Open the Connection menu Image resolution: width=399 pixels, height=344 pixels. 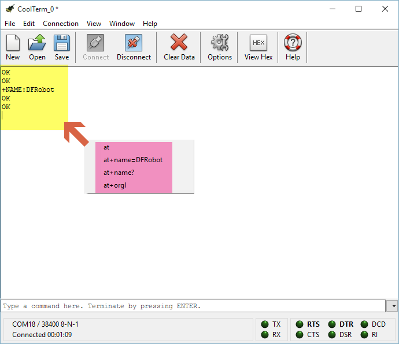point(61,24)
